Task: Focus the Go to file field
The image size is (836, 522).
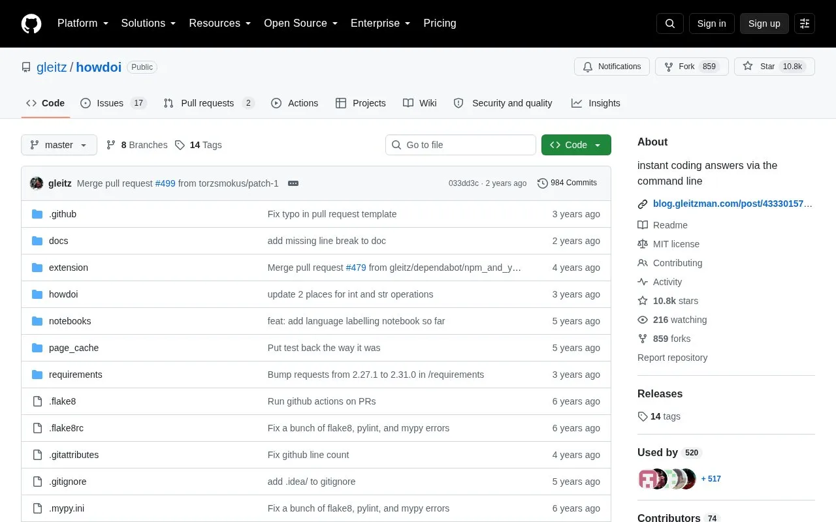Action: [460, 145]
